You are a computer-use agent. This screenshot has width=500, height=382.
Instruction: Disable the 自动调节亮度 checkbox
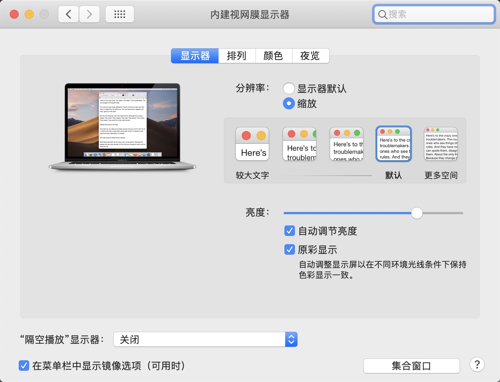coord(290,231)
